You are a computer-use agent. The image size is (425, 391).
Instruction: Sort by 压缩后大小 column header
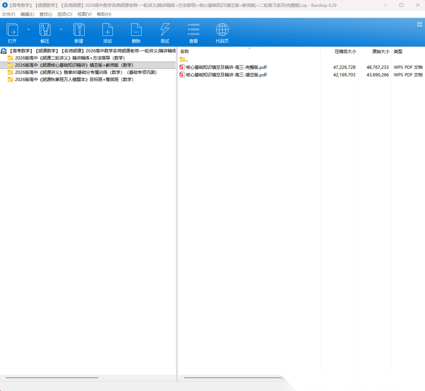[x=345, y=52]
